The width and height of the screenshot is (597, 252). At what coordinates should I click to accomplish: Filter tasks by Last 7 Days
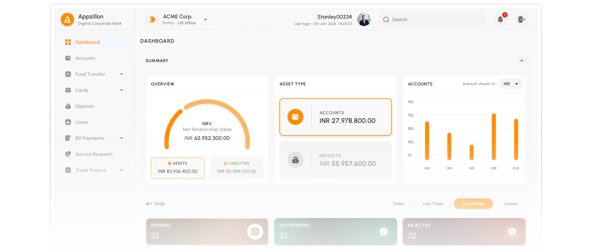click(x=433, y=204)
